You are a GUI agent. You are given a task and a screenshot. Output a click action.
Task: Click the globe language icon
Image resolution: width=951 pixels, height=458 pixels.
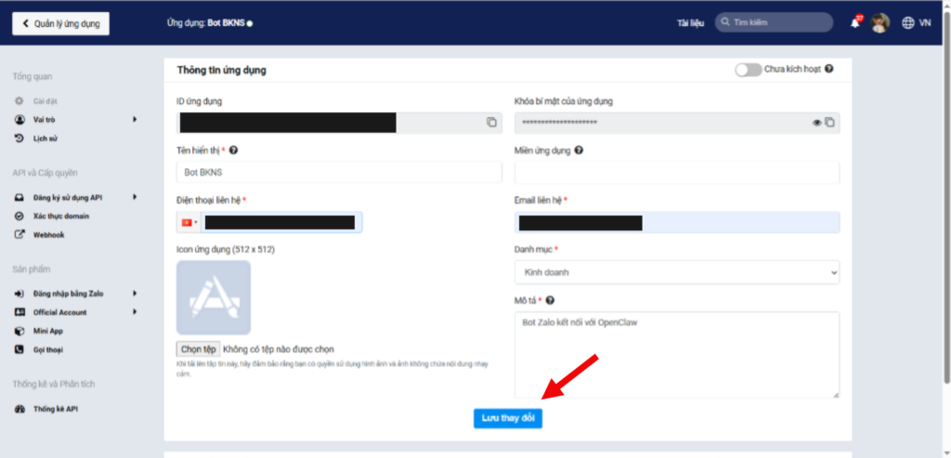point(908,23)
